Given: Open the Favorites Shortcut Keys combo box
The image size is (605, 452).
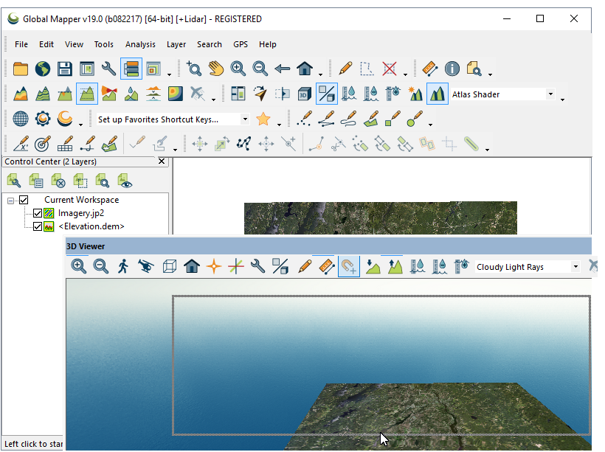Looking at the screenshot, I should point(245,119).
